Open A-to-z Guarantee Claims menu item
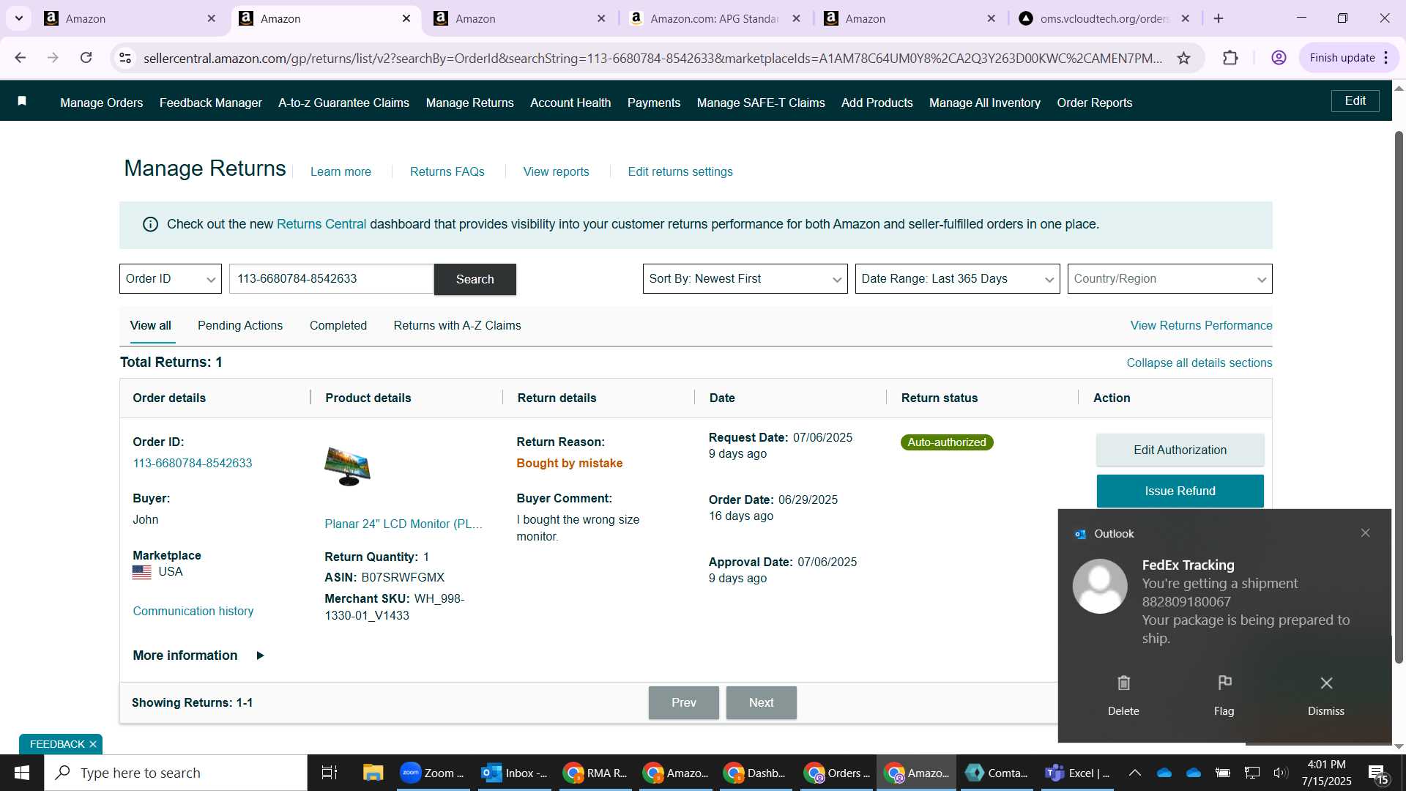The height and width of the screenshot is (791, 1406). (343, 103)
